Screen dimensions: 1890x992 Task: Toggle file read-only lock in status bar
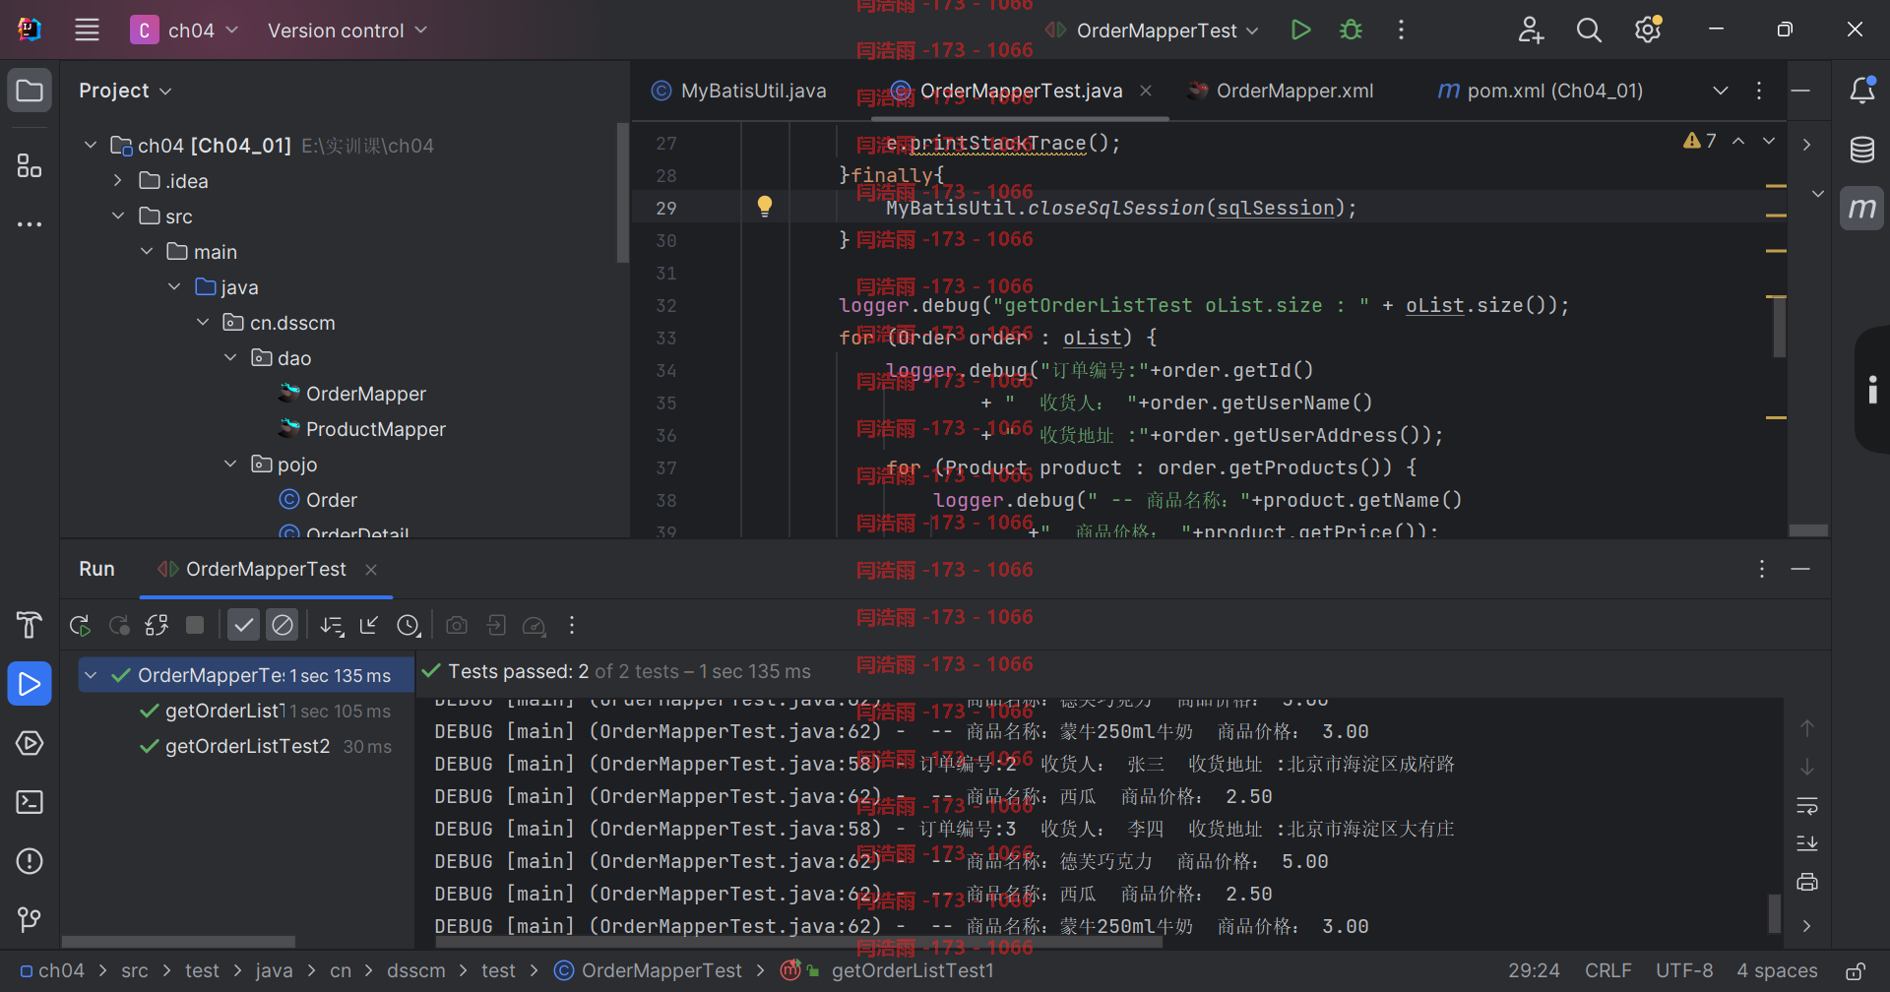click(x=1855, y=971)
